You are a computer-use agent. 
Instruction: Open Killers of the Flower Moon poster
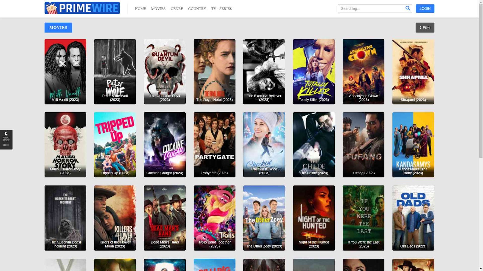[x=115, y=218]
